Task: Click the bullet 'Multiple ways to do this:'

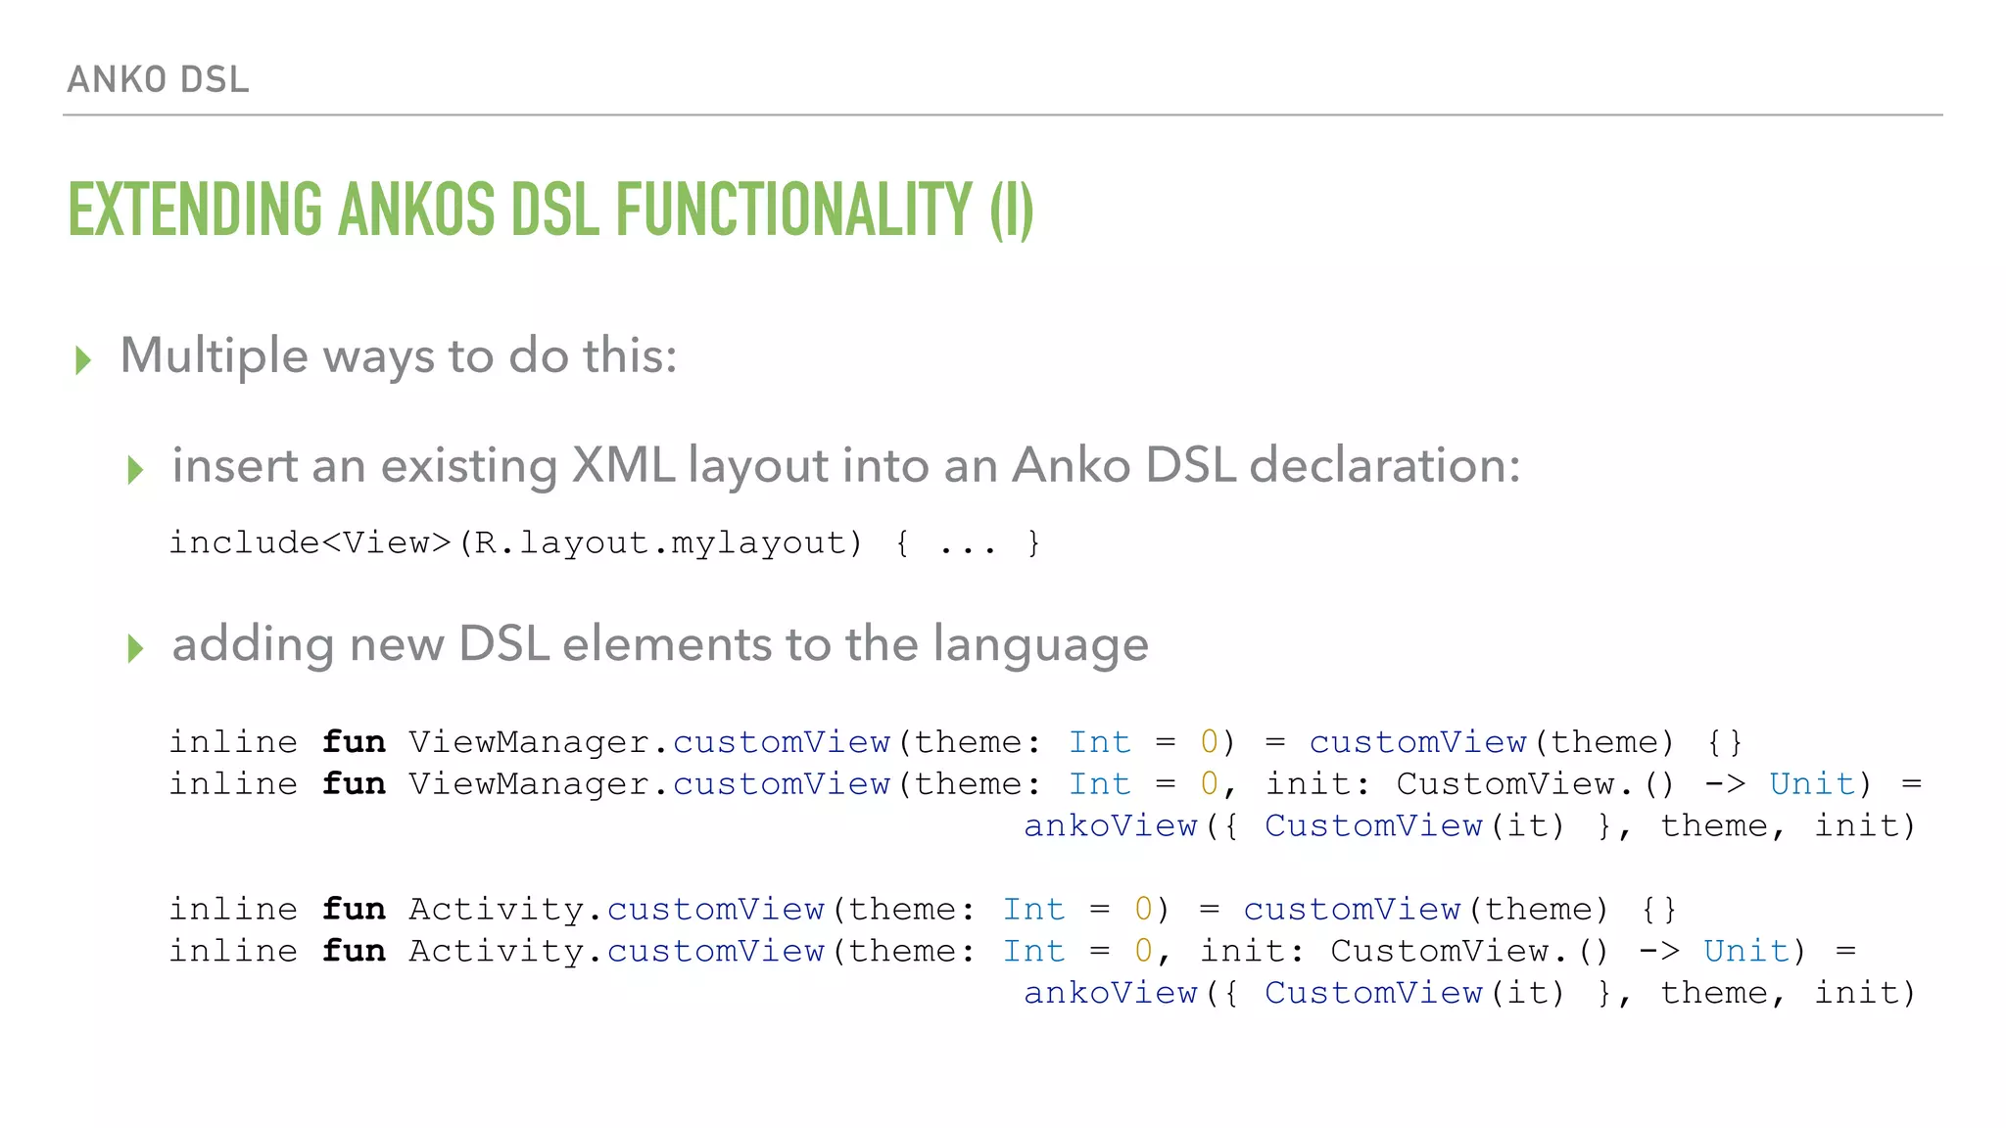Action: tap(399, 356)
